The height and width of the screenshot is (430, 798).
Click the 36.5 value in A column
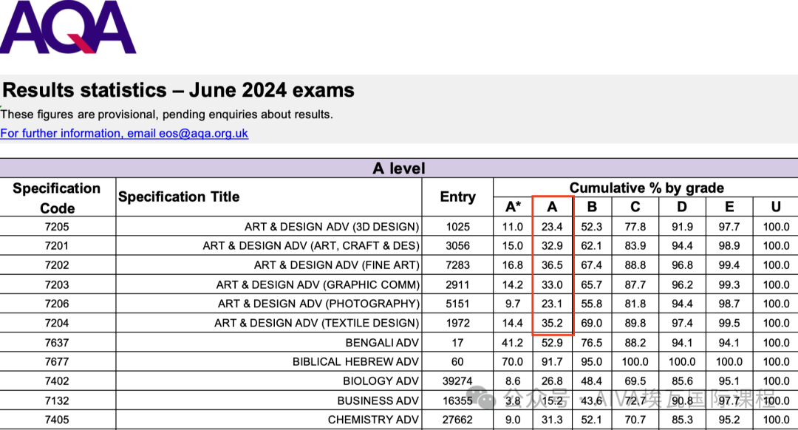pos(552,265)
